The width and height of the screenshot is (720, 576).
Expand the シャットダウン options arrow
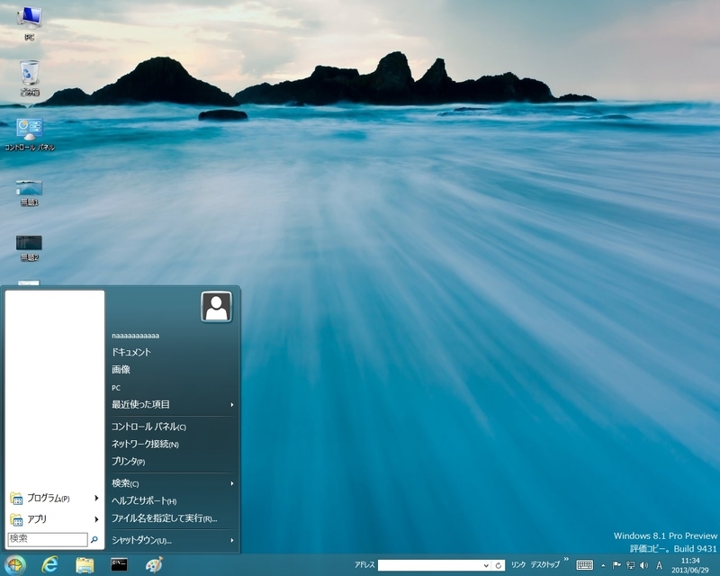coord(232,541)
